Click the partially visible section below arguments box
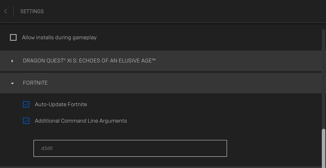 pos(161,167)
